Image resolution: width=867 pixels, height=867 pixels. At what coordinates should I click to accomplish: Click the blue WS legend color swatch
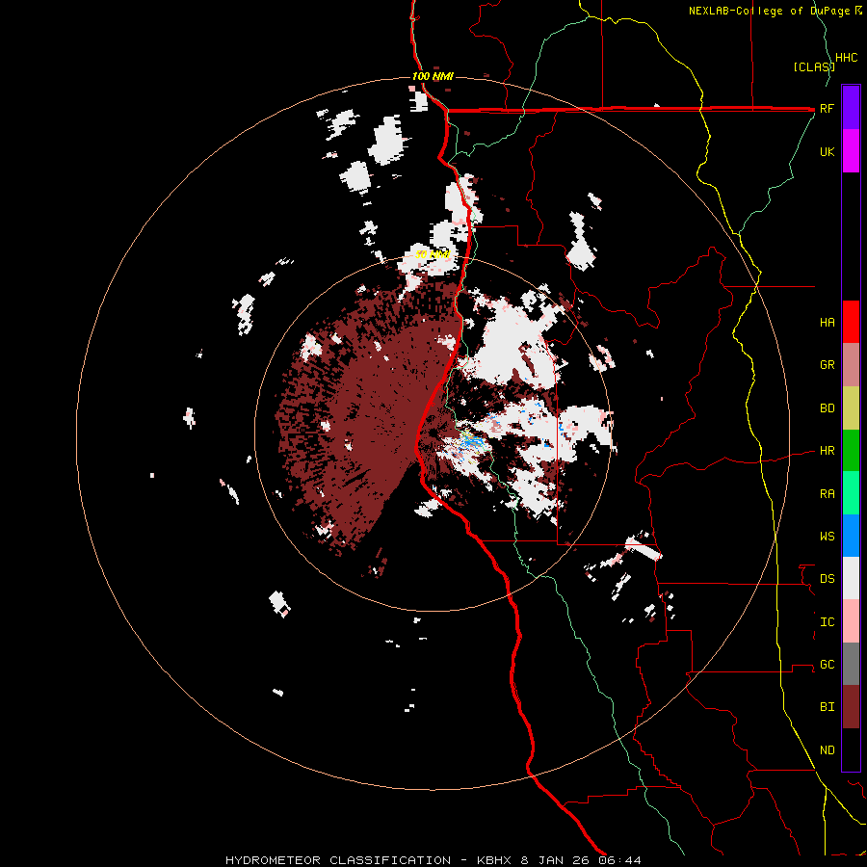click(x=851, y=536)
